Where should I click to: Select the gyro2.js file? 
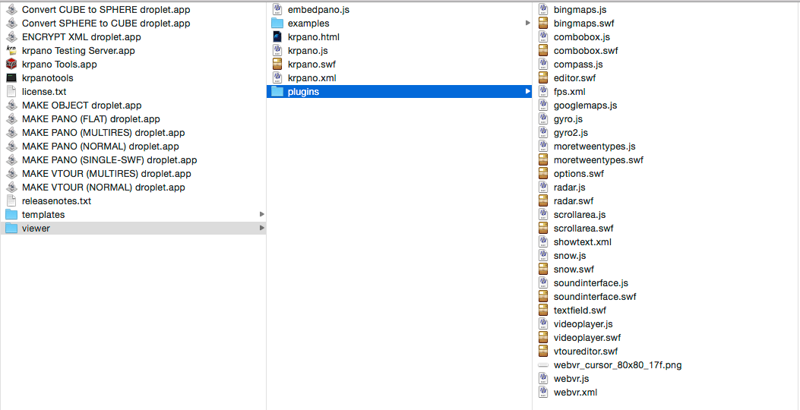pos(571,133)
